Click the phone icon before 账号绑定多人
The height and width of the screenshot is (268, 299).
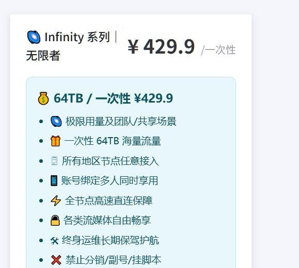tap(54, 180)
